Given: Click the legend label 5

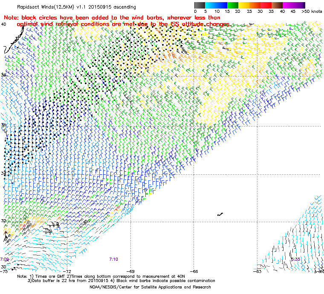Looking at the screenshot, I should (205, 12).
